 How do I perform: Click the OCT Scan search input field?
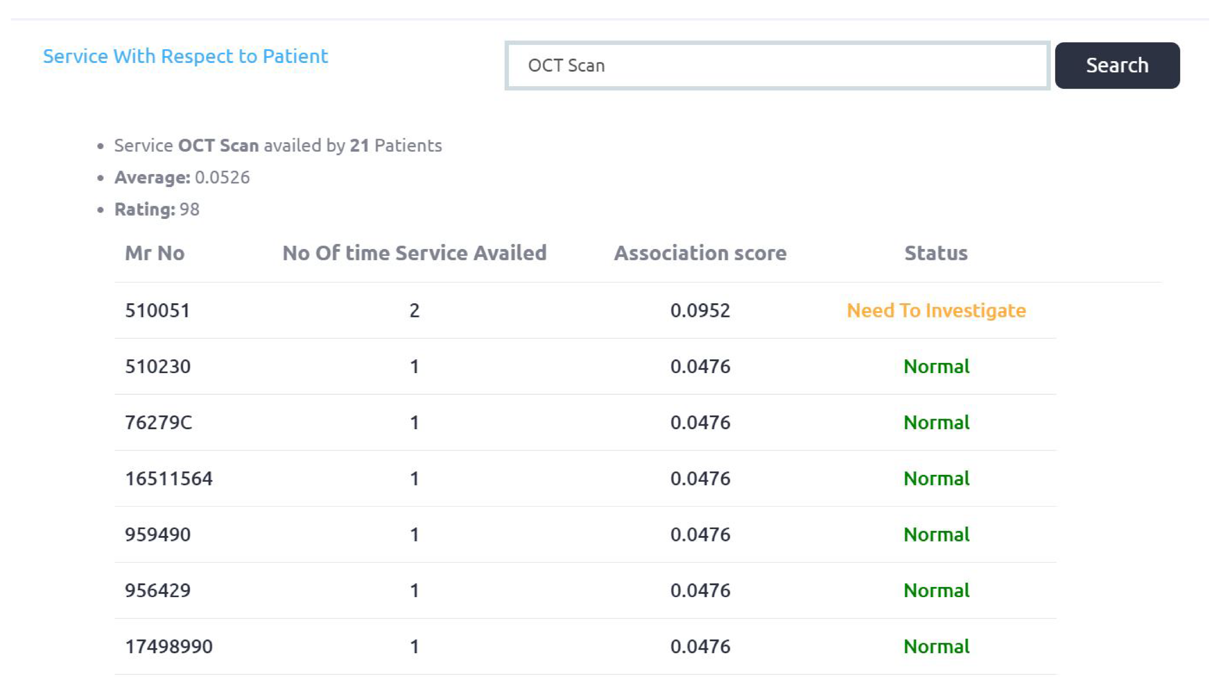(x=777, y=66)
